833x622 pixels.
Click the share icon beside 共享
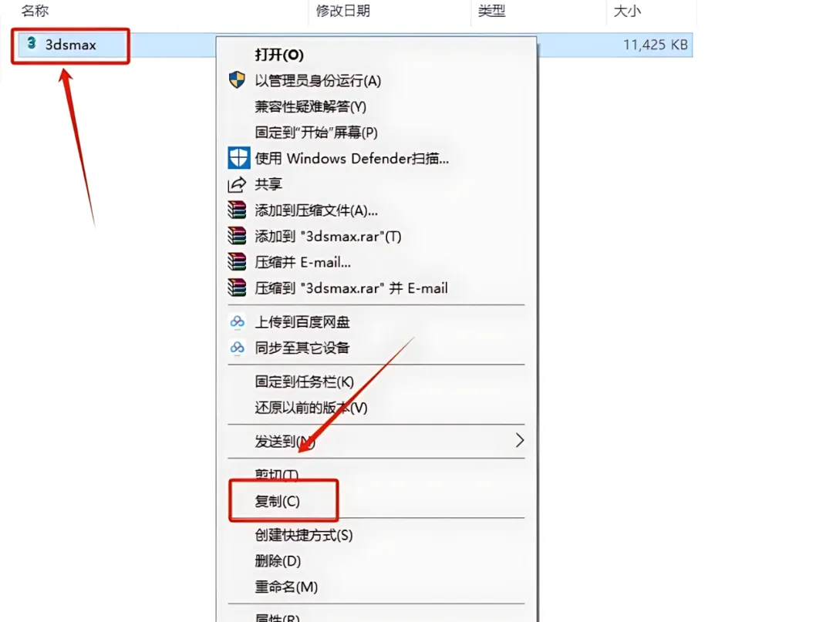click(x=237, y=184)
